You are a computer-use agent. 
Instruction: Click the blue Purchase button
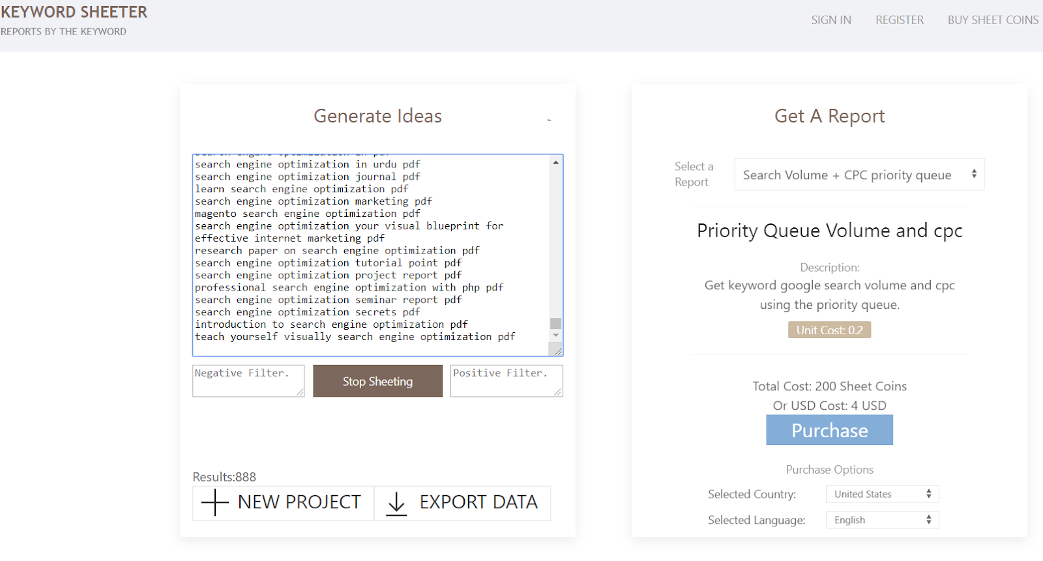pos(829,431)
